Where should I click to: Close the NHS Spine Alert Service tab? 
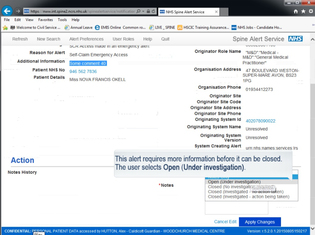click(x=216, y=12)
